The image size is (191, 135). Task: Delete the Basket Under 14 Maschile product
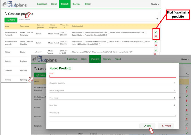[156, 45]
